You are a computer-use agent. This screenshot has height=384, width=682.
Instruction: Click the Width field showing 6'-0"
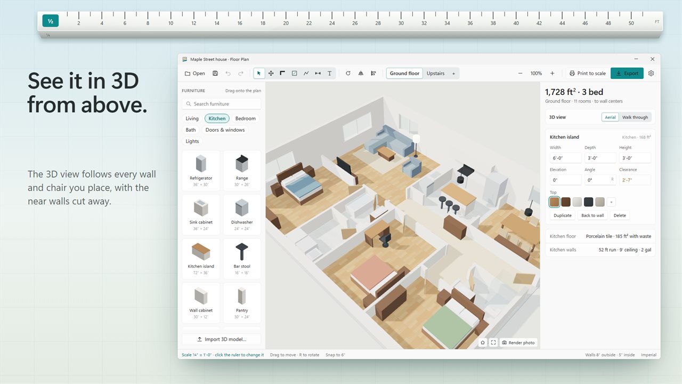click(x=565, y=158)
